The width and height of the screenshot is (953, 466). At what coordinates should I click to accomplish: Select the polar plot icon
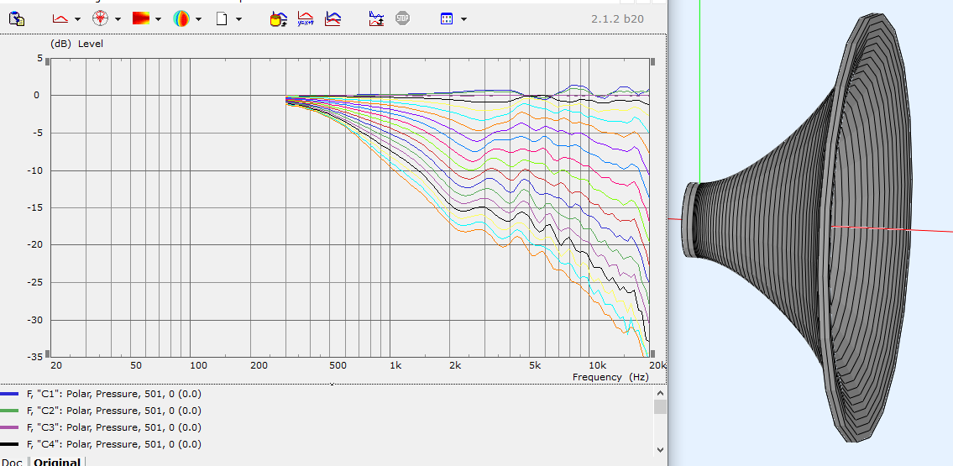100,18
